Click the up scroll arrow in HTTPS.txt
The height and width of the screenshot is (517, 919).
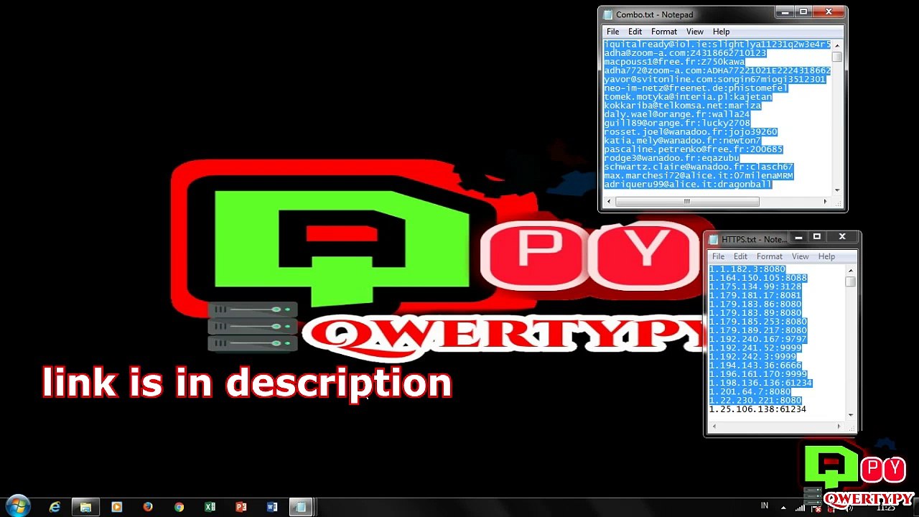pos(851,270)
